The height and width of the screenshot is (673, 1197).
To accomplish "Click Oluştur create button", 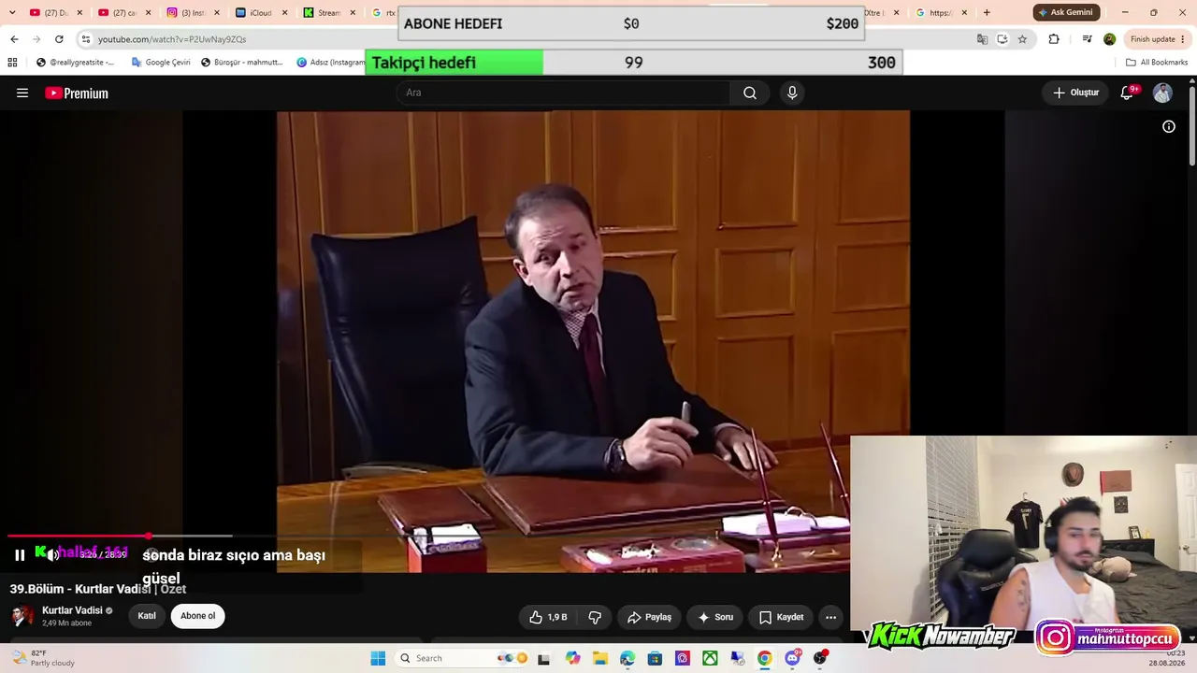I will coord(1075,93).
